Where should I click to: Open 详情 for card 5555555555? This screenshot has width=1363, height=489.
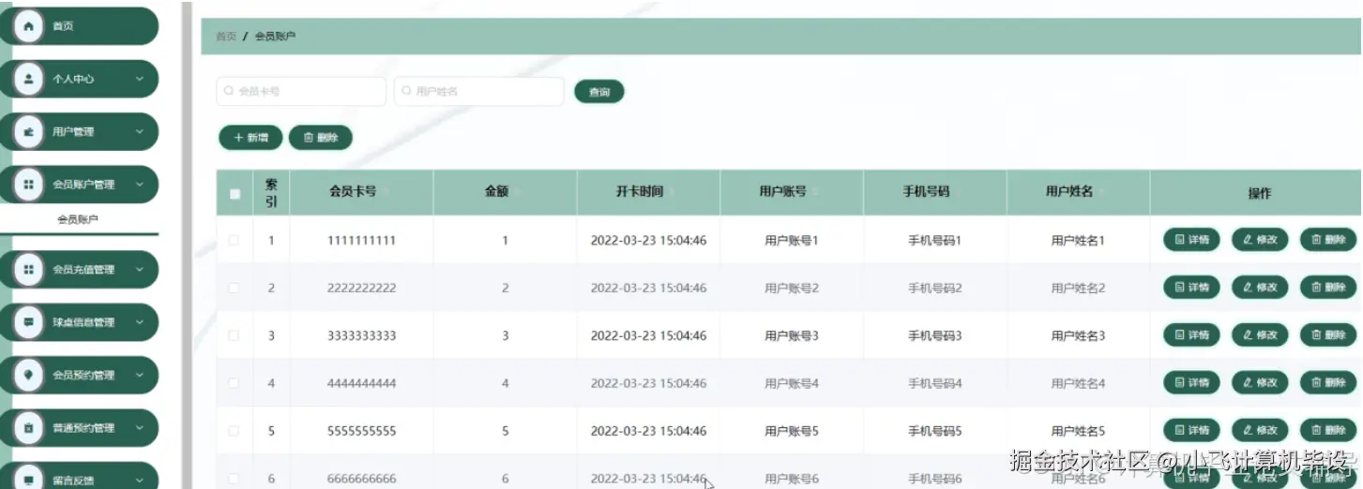click(x=1191, y=430)
